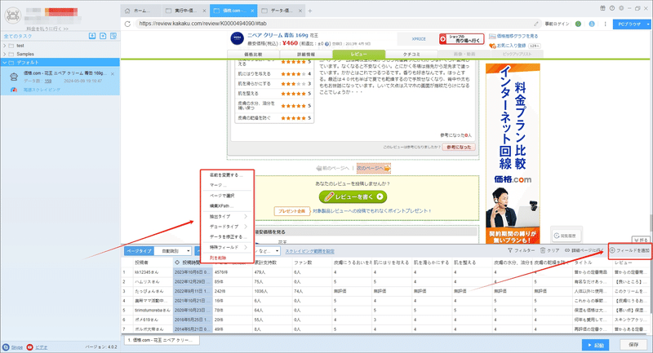Click the 事前ログイン button
This screenshot has width=653, height=353.
(557, 24)
